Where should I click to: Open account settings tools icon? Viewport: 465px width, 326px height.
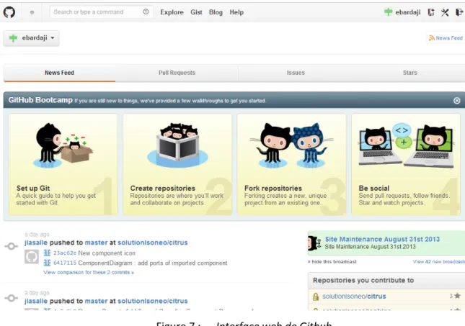[x=445, y=12]
